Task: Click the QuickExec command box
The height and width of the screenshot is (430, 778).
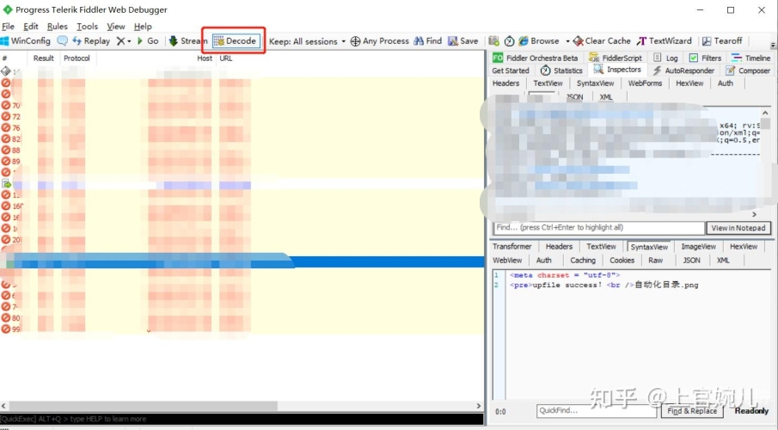Action: [x=242, y=419]
